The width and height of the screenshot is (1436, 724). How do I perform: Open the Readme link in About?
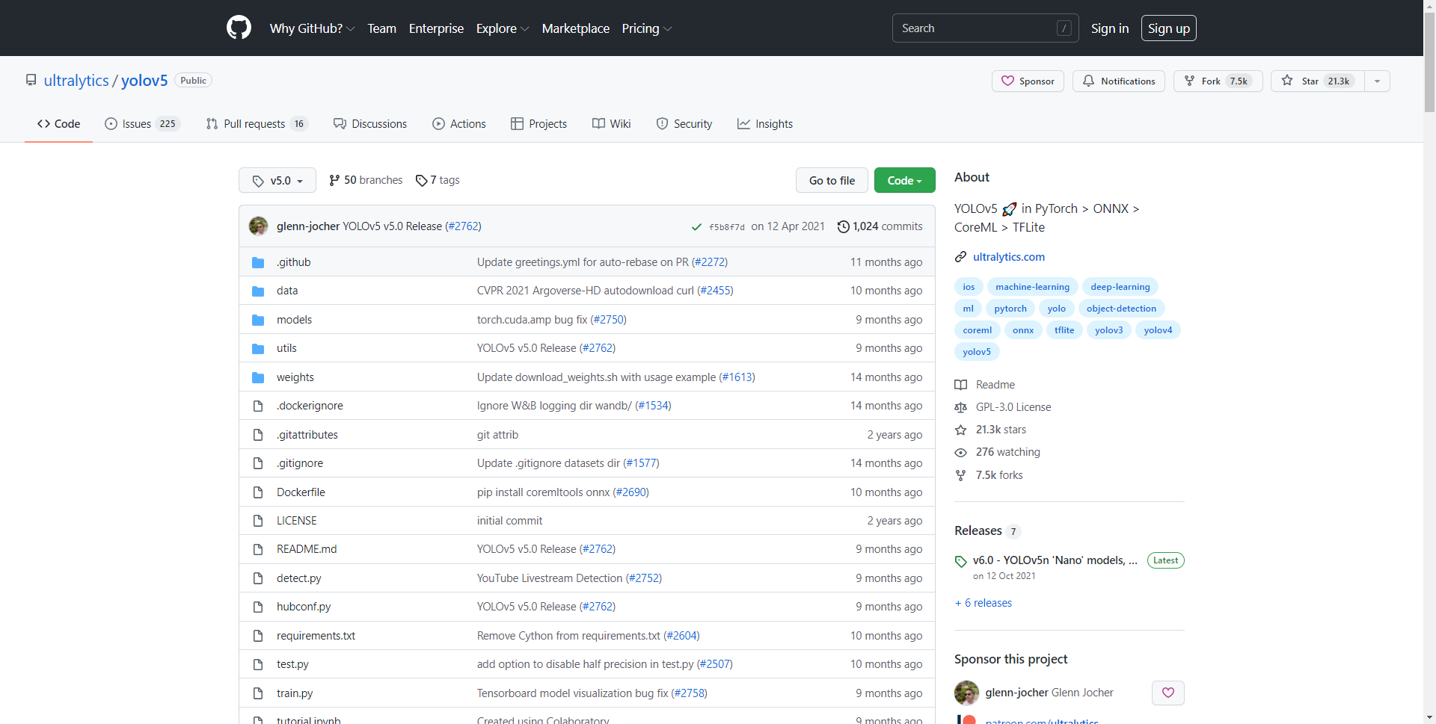pyautogui.click(x=986, y=385)
